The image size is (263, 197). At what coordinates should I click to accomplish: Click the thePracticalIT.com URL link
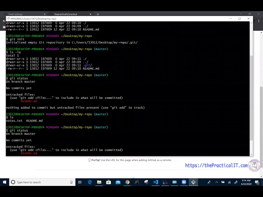click(x=216, y=165)
